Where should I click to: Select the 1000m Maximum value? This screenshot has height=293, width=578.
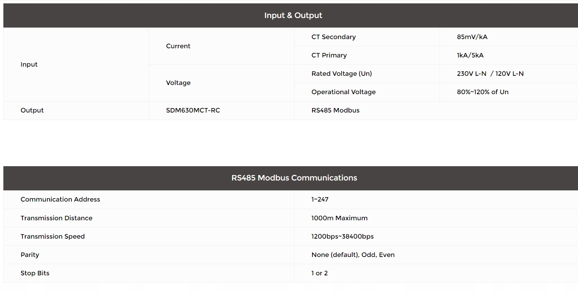point(339,218)
